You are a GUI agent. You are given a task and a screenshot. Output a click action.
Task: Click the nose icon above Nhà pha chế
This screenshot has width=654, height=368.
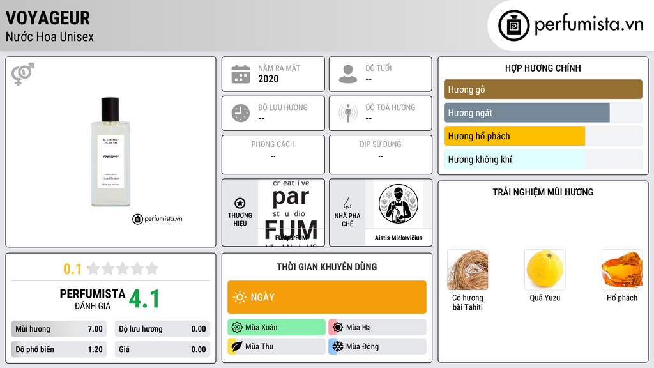(x=347, y=203)
